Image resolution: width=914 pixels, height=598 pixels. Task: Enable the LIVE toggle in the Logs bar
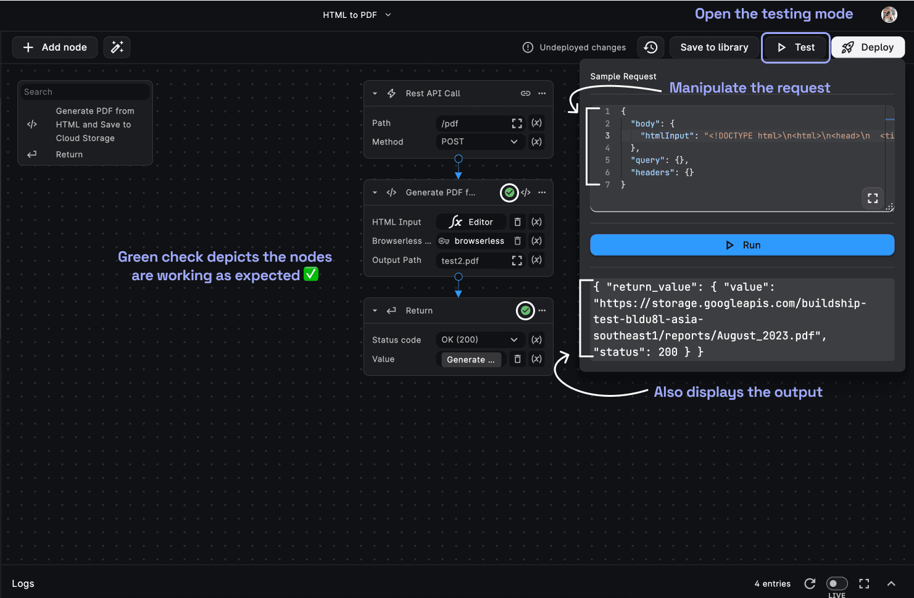[x=837, y=583]
